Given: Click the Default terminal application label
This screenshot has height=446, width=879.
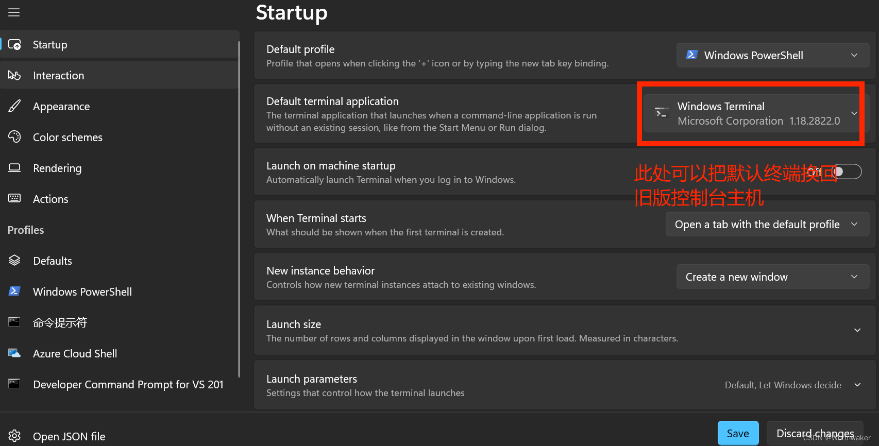Looking at the screenshot, I should pyautogui.click(x=332, y=101).
